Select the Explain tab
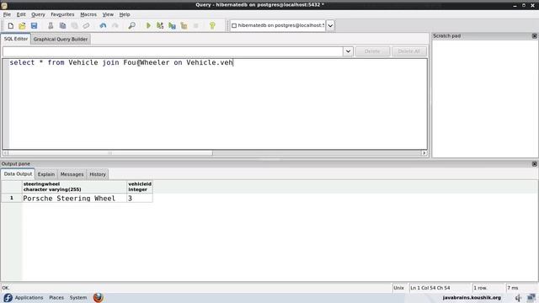 (46, 174)
